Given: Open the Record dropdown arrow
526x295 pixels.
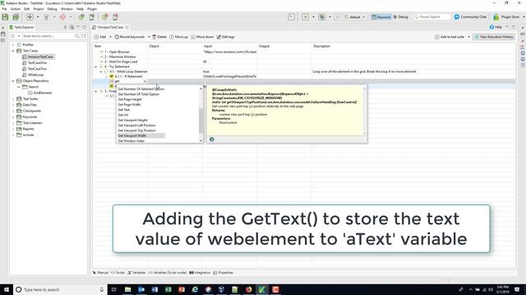Looking at the screenshot, I should (71, 17).
